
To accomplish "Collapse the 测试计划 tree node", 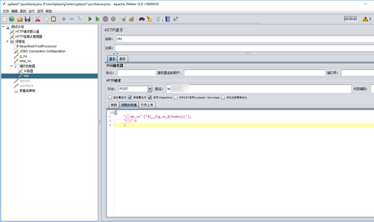I will click(3, 27).
